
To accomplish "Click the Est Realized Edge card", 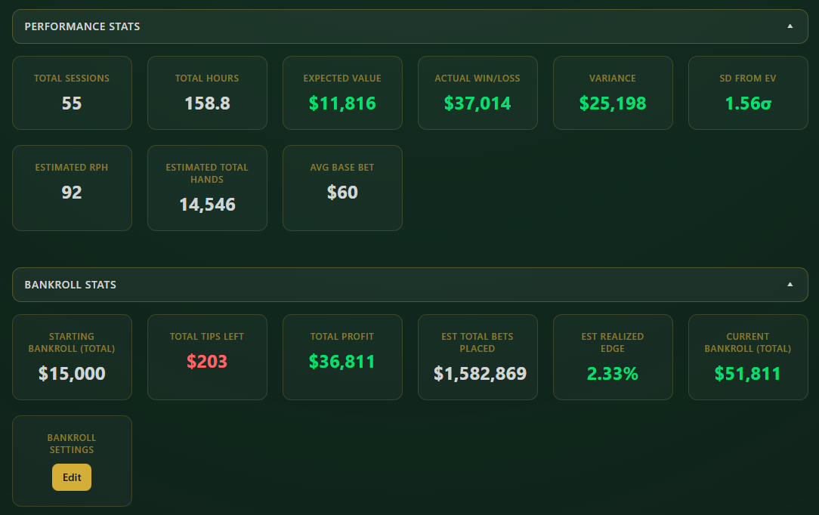I will 613,356.
